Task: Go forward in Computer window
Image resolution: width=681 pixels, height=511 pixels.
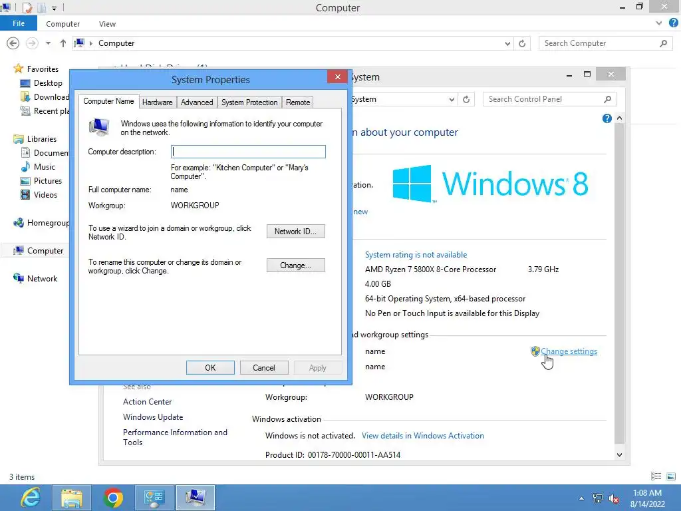Action: (32, 43)
